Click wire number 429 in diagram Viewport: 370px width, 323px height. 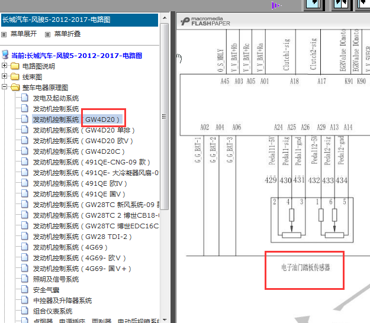pos(271,180)
